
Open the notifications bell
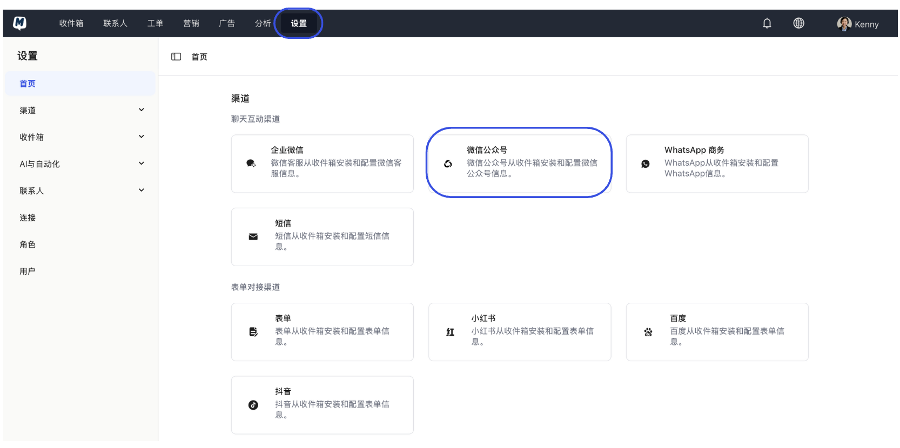click(767, 23)
